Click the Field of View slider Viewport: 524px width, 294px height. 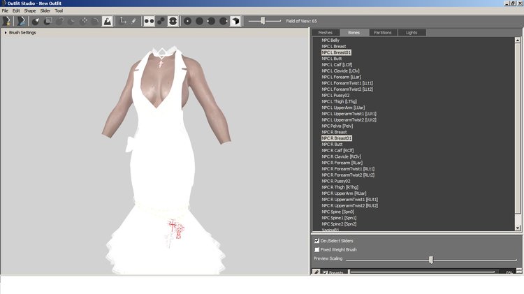point(263,21)
